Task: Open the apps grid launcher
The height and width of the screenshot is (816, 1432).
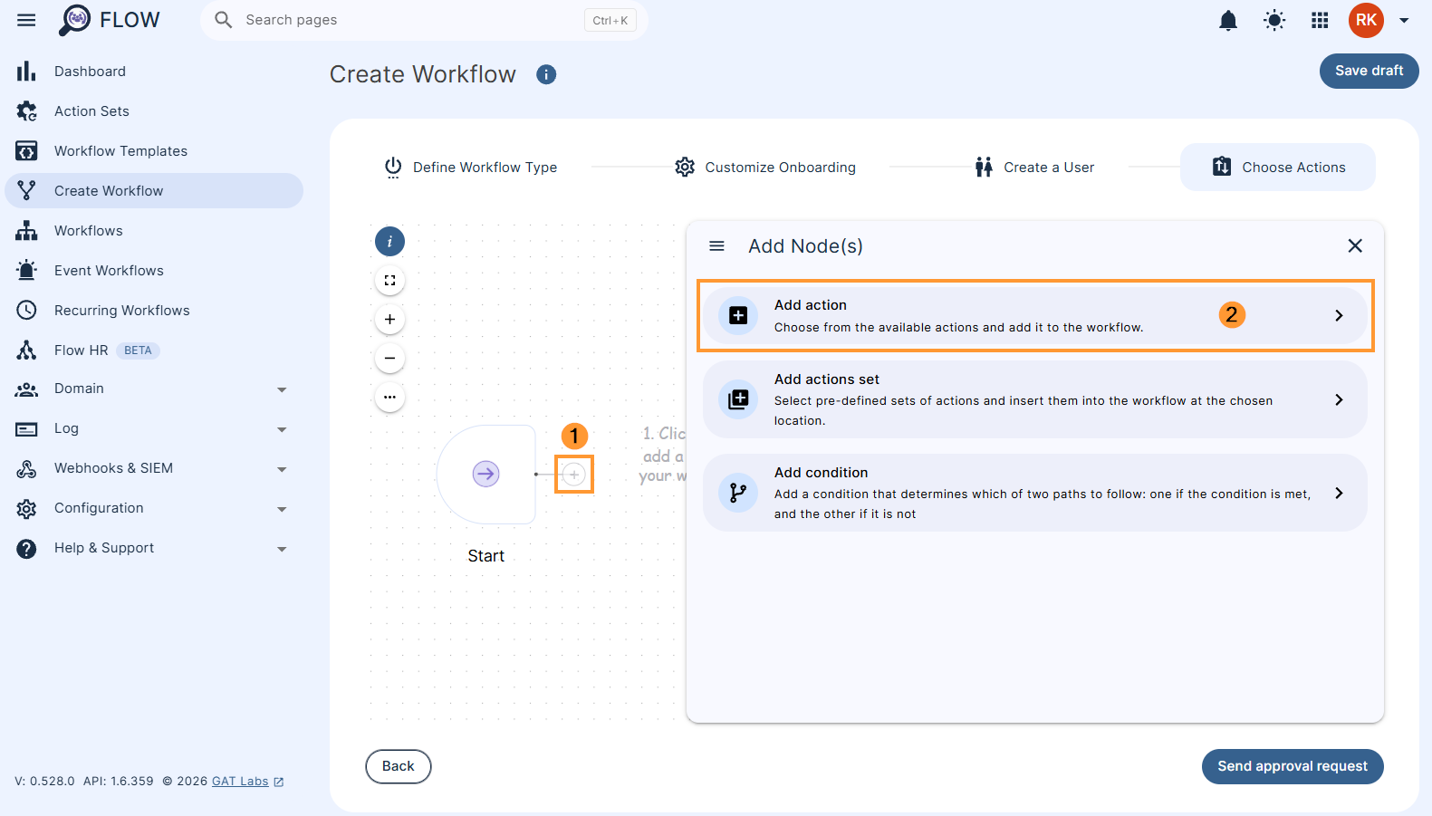Action: [1320, 20]
